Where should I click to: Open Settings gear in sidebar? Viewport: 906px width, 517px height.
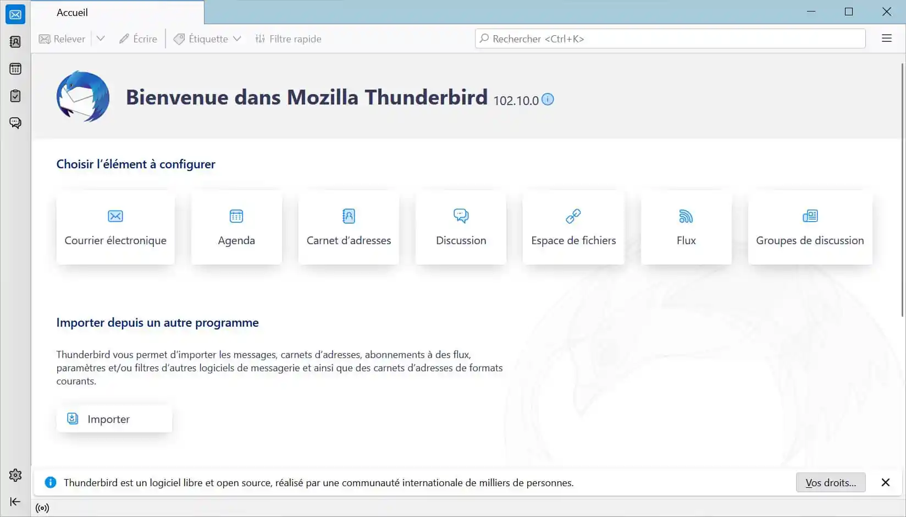click(x=15, y=475)
